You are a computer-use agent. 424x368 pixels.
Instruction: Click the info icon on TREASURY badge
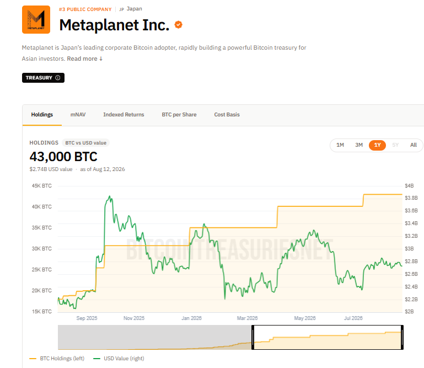tap(57, 78)
